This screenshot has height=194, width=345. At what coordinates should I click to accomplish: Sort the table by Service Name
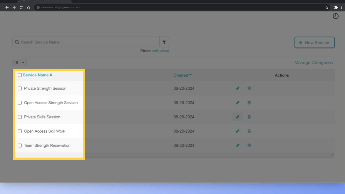pyautogui.click(x=37, y=75)
